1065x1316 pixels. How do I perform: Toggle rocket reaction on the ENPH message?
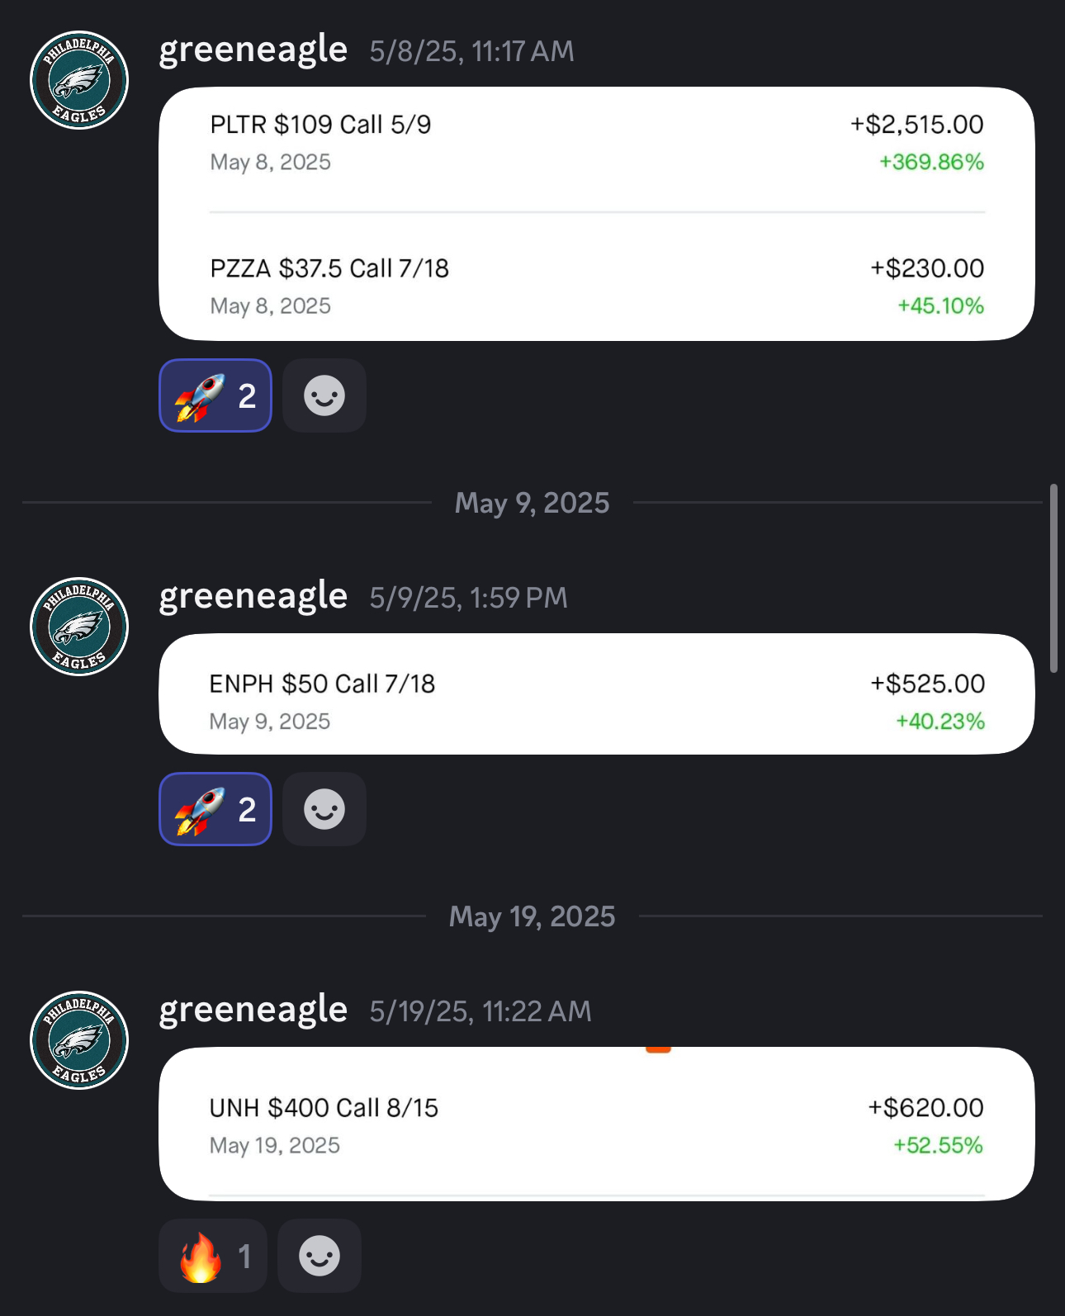[215, 809]
